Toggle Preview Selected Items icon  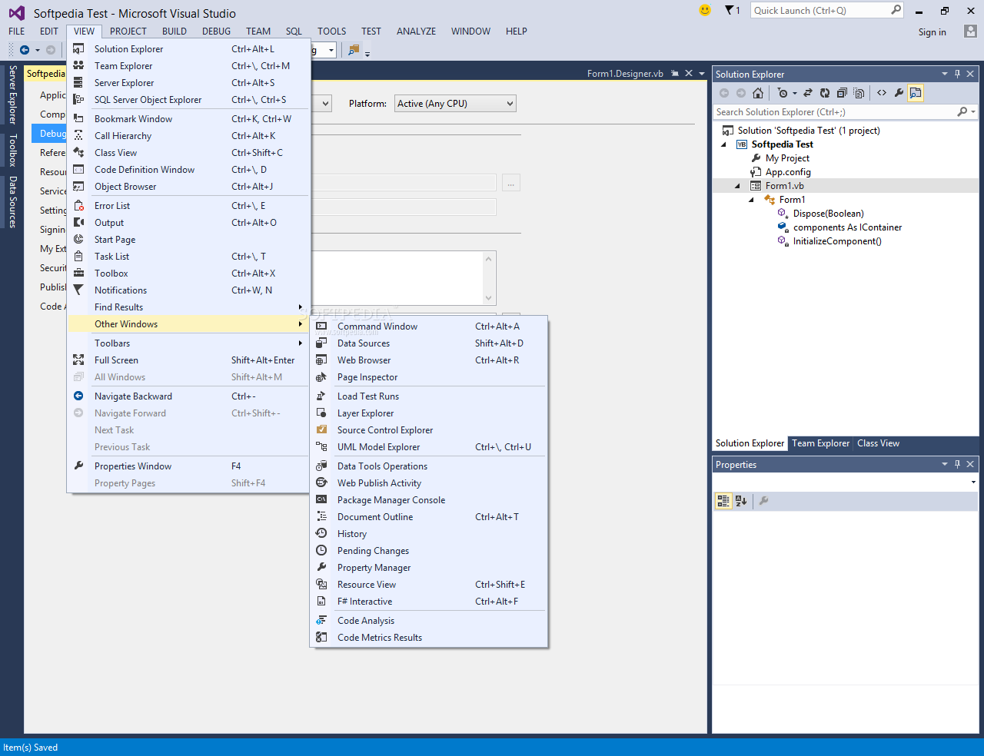coord(915,93)
